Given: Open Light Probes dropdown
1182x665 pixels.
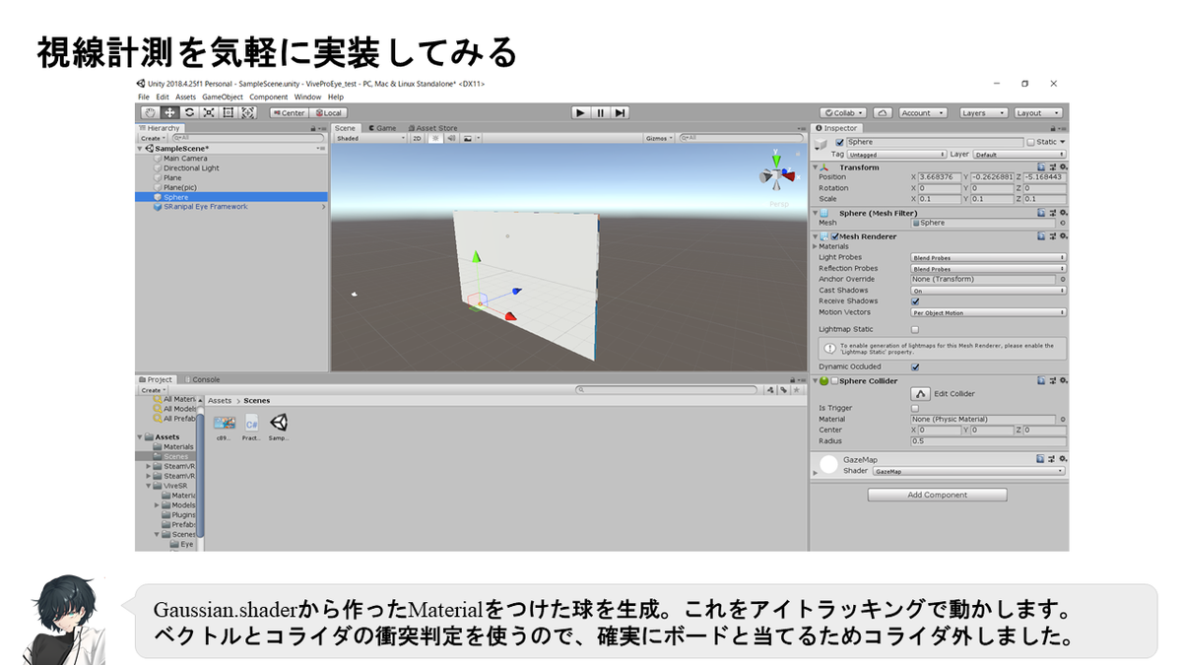Looking at the screenshot, I should click(x=988, y=257).
